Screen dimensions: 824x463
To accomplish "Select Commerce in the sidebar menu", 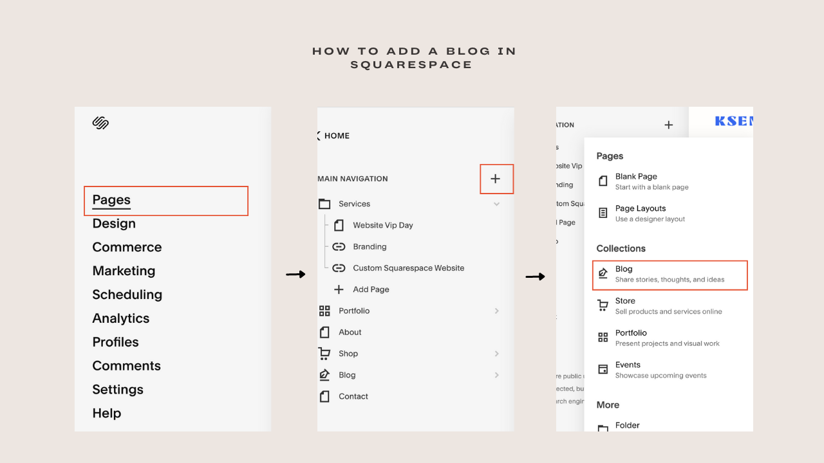I will coord(127,247).
